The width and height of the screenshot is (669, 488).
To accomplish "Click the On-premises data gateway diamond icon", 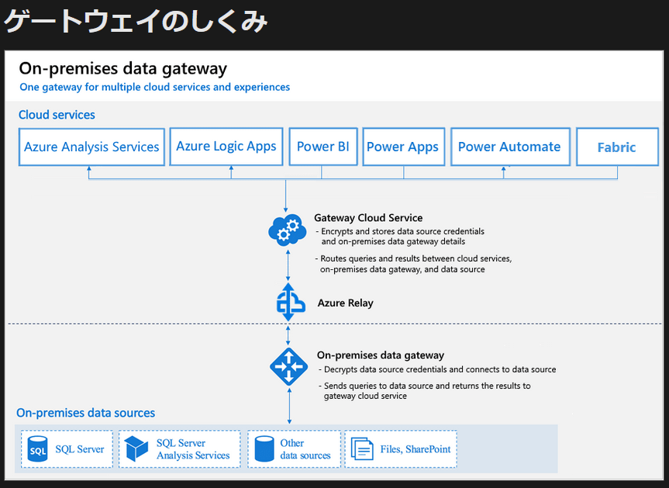I will pos(289,367).
